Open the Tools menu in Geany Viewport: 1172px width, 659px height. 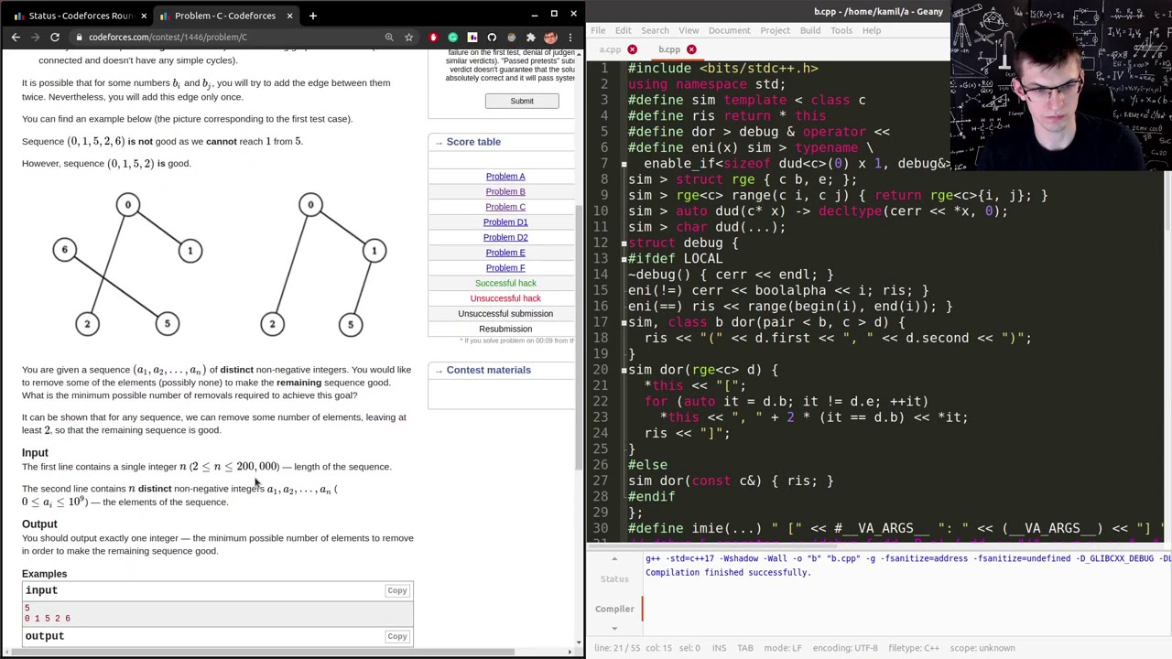pos(841,30)
